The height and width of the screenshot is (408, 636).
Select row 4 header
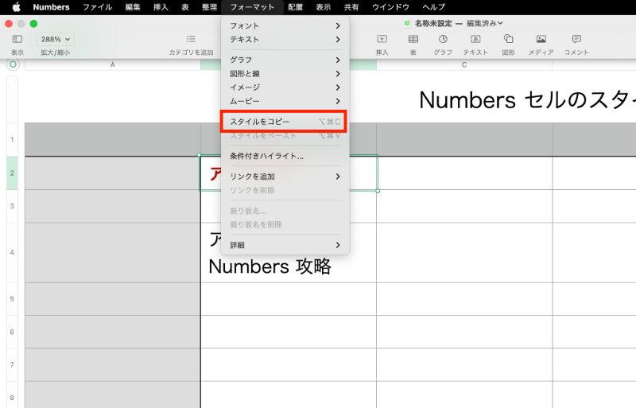point(12,252)
